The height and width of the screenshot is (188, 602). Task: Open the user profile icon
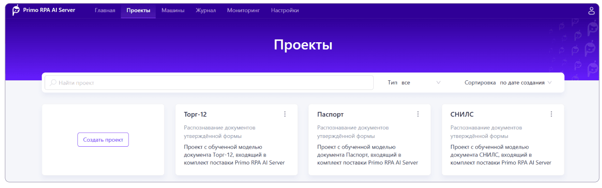pyautogui.click(x=591, y=11)
